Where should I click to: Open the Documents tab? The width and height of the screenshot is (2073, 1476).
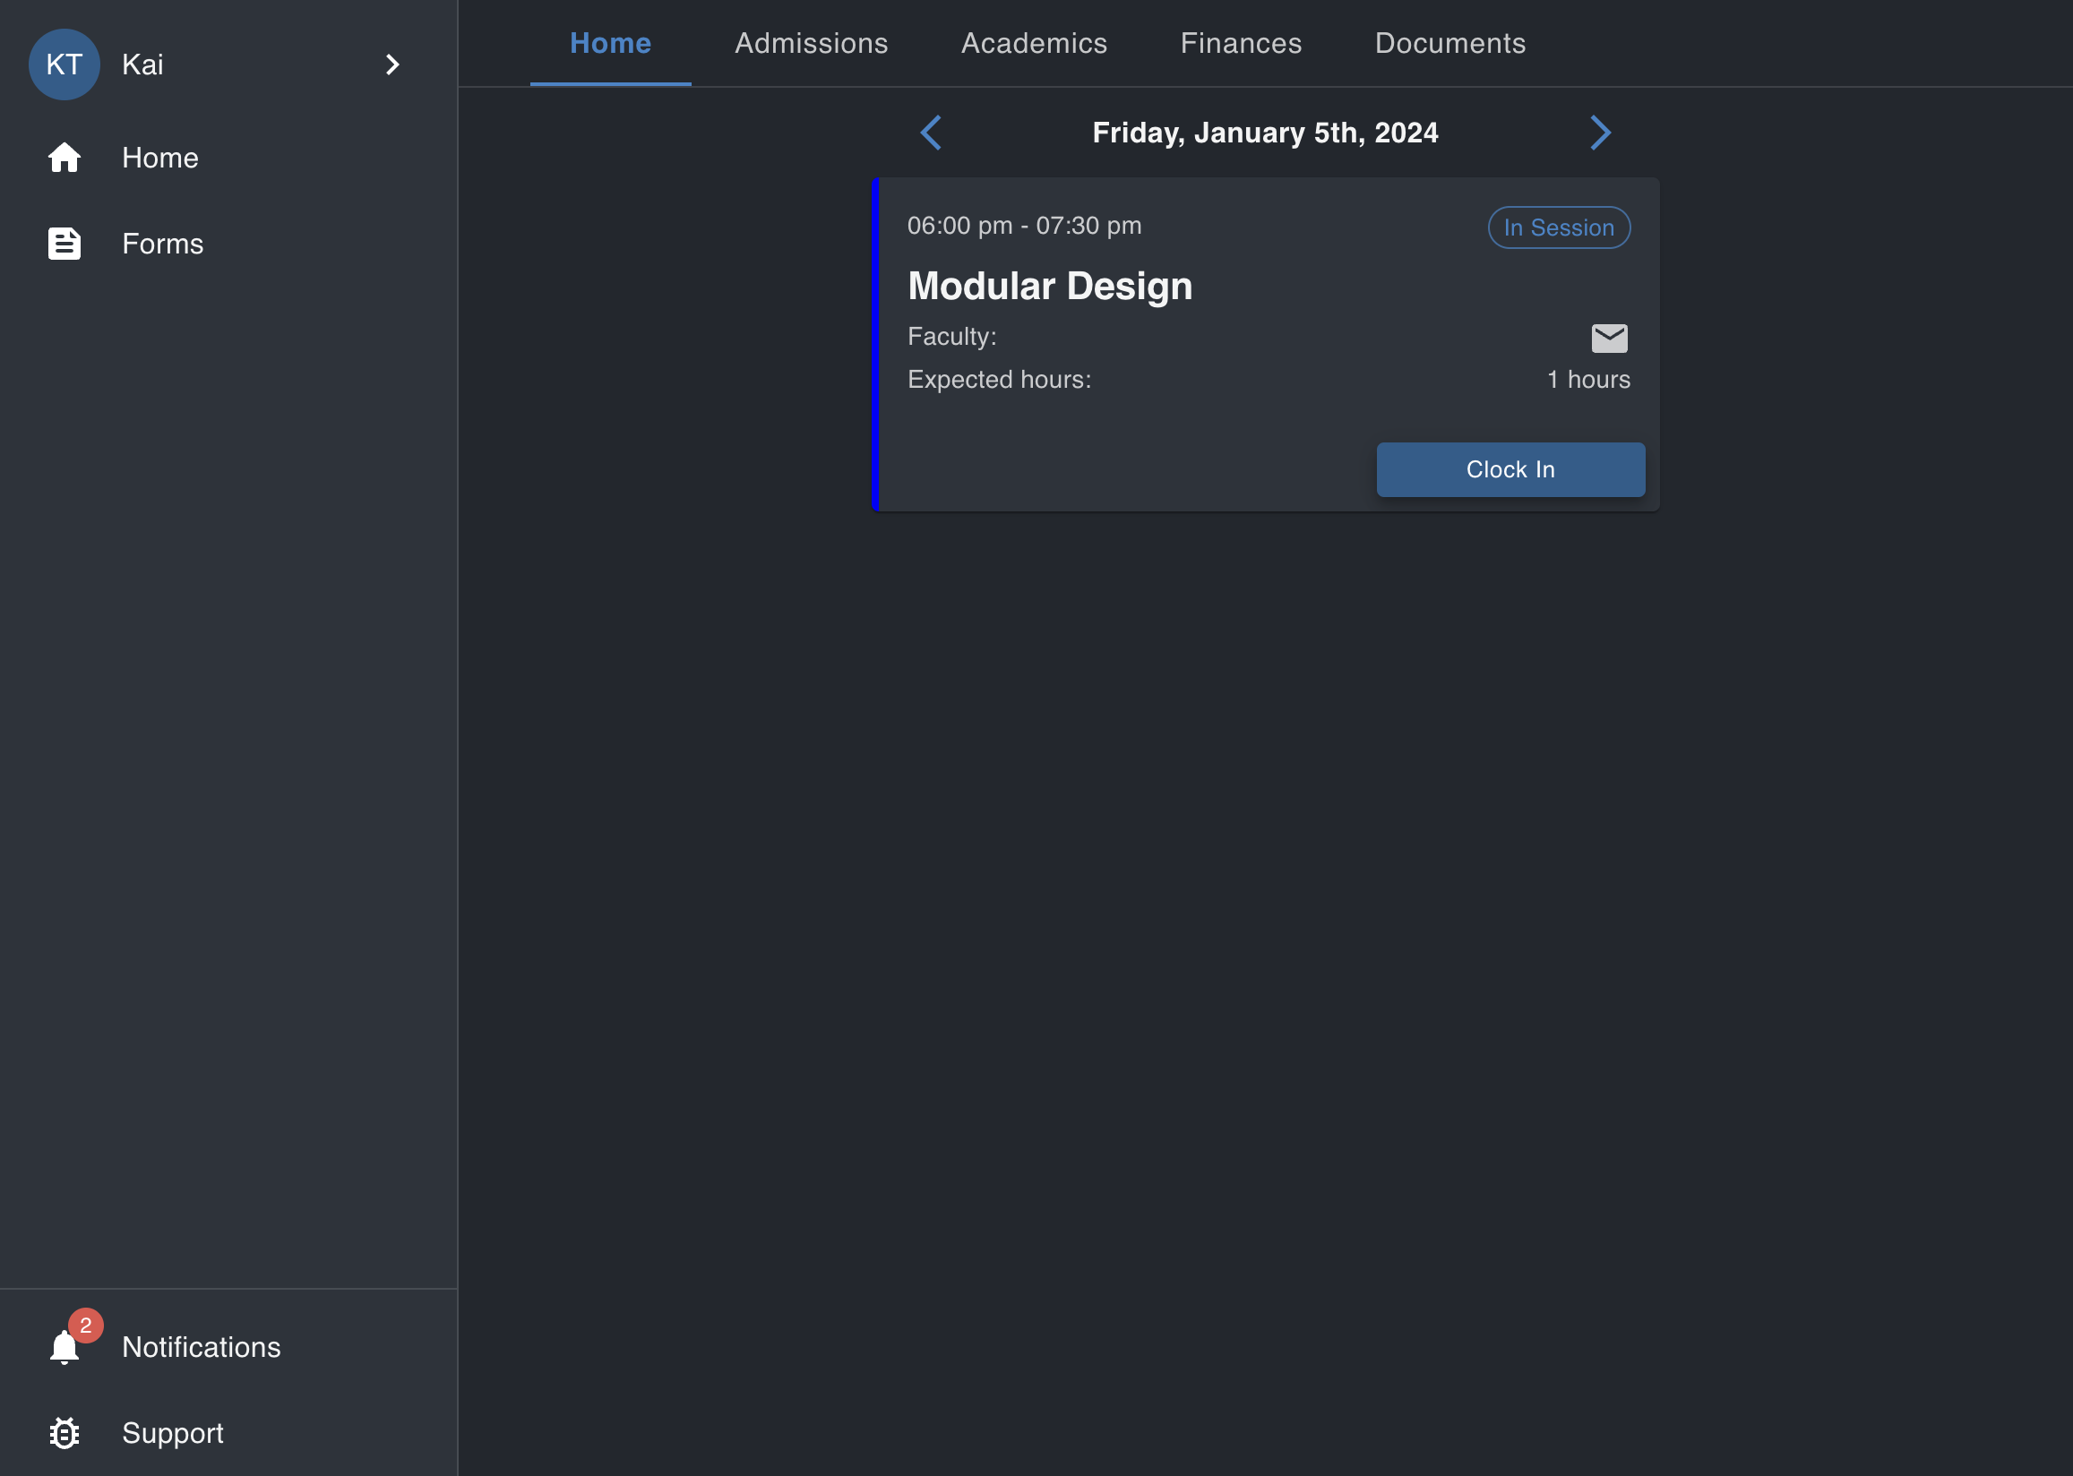pos(1450,44)
